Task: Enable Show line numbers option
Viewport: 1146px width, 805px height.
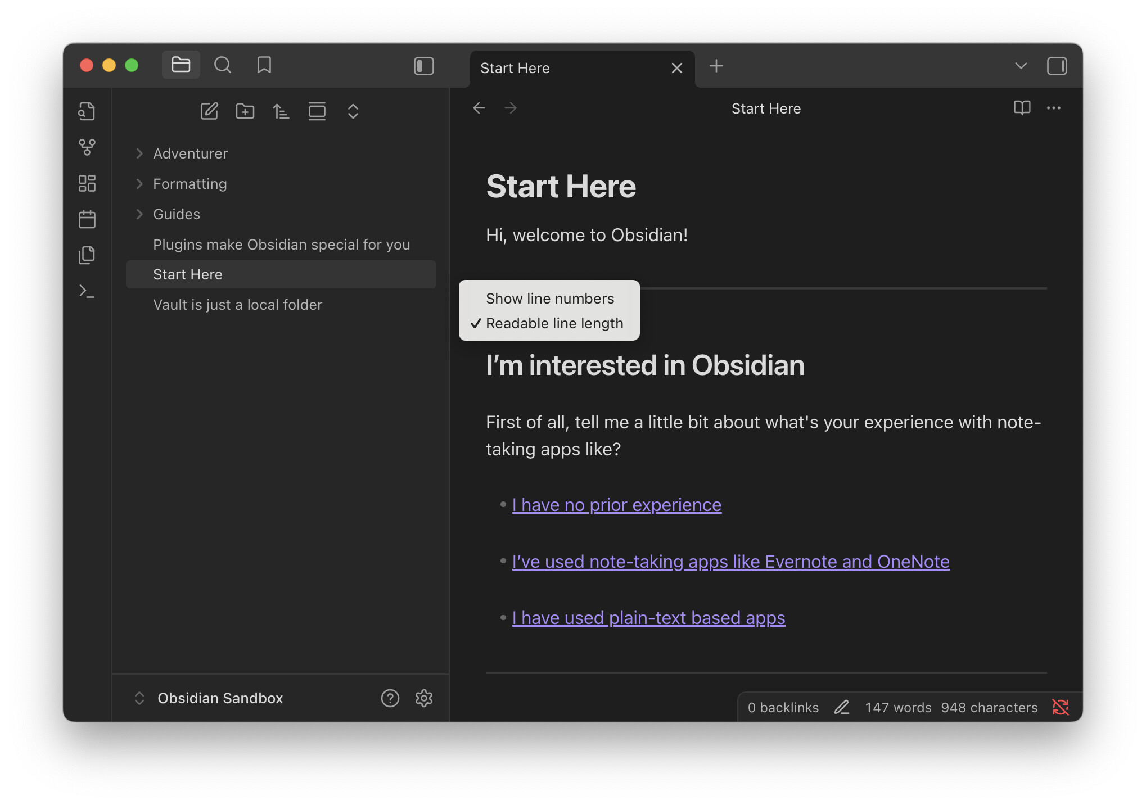Action: click(x=549, y=299)
